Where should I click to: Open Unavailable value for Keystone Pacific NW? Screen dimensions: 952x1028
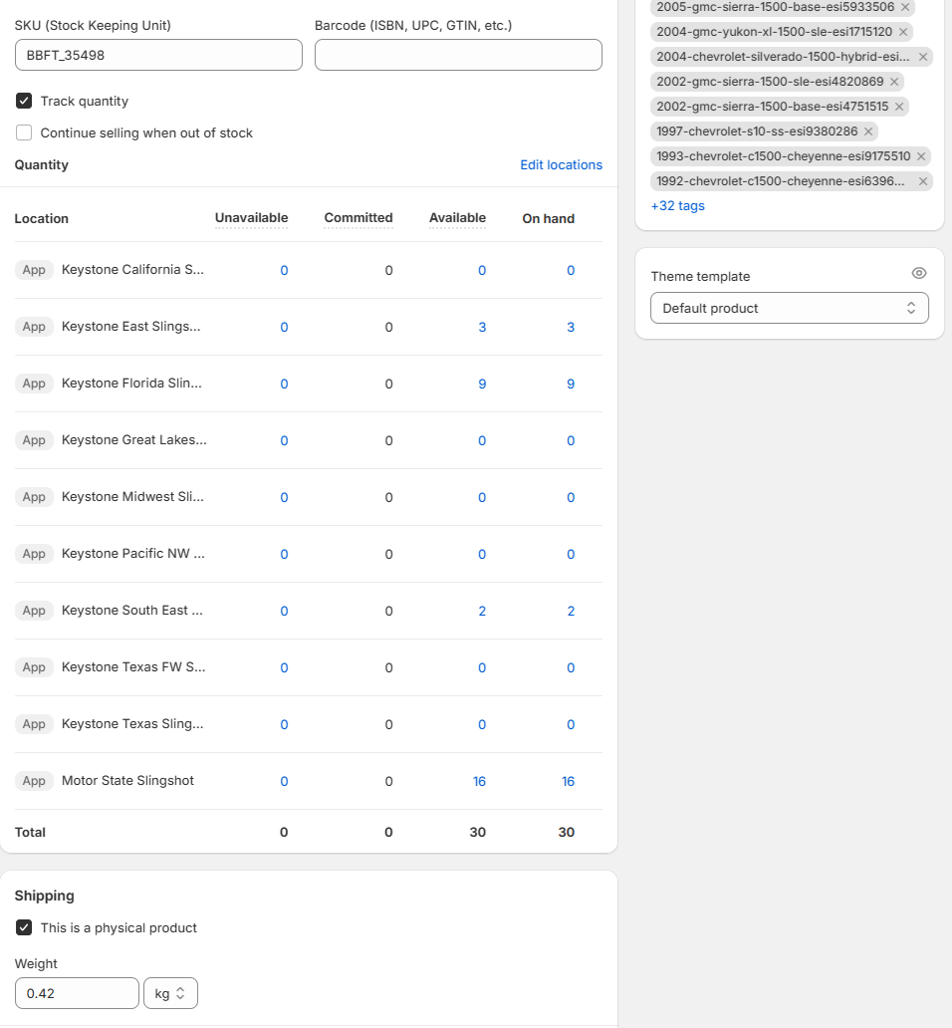(x=285, y=555)
